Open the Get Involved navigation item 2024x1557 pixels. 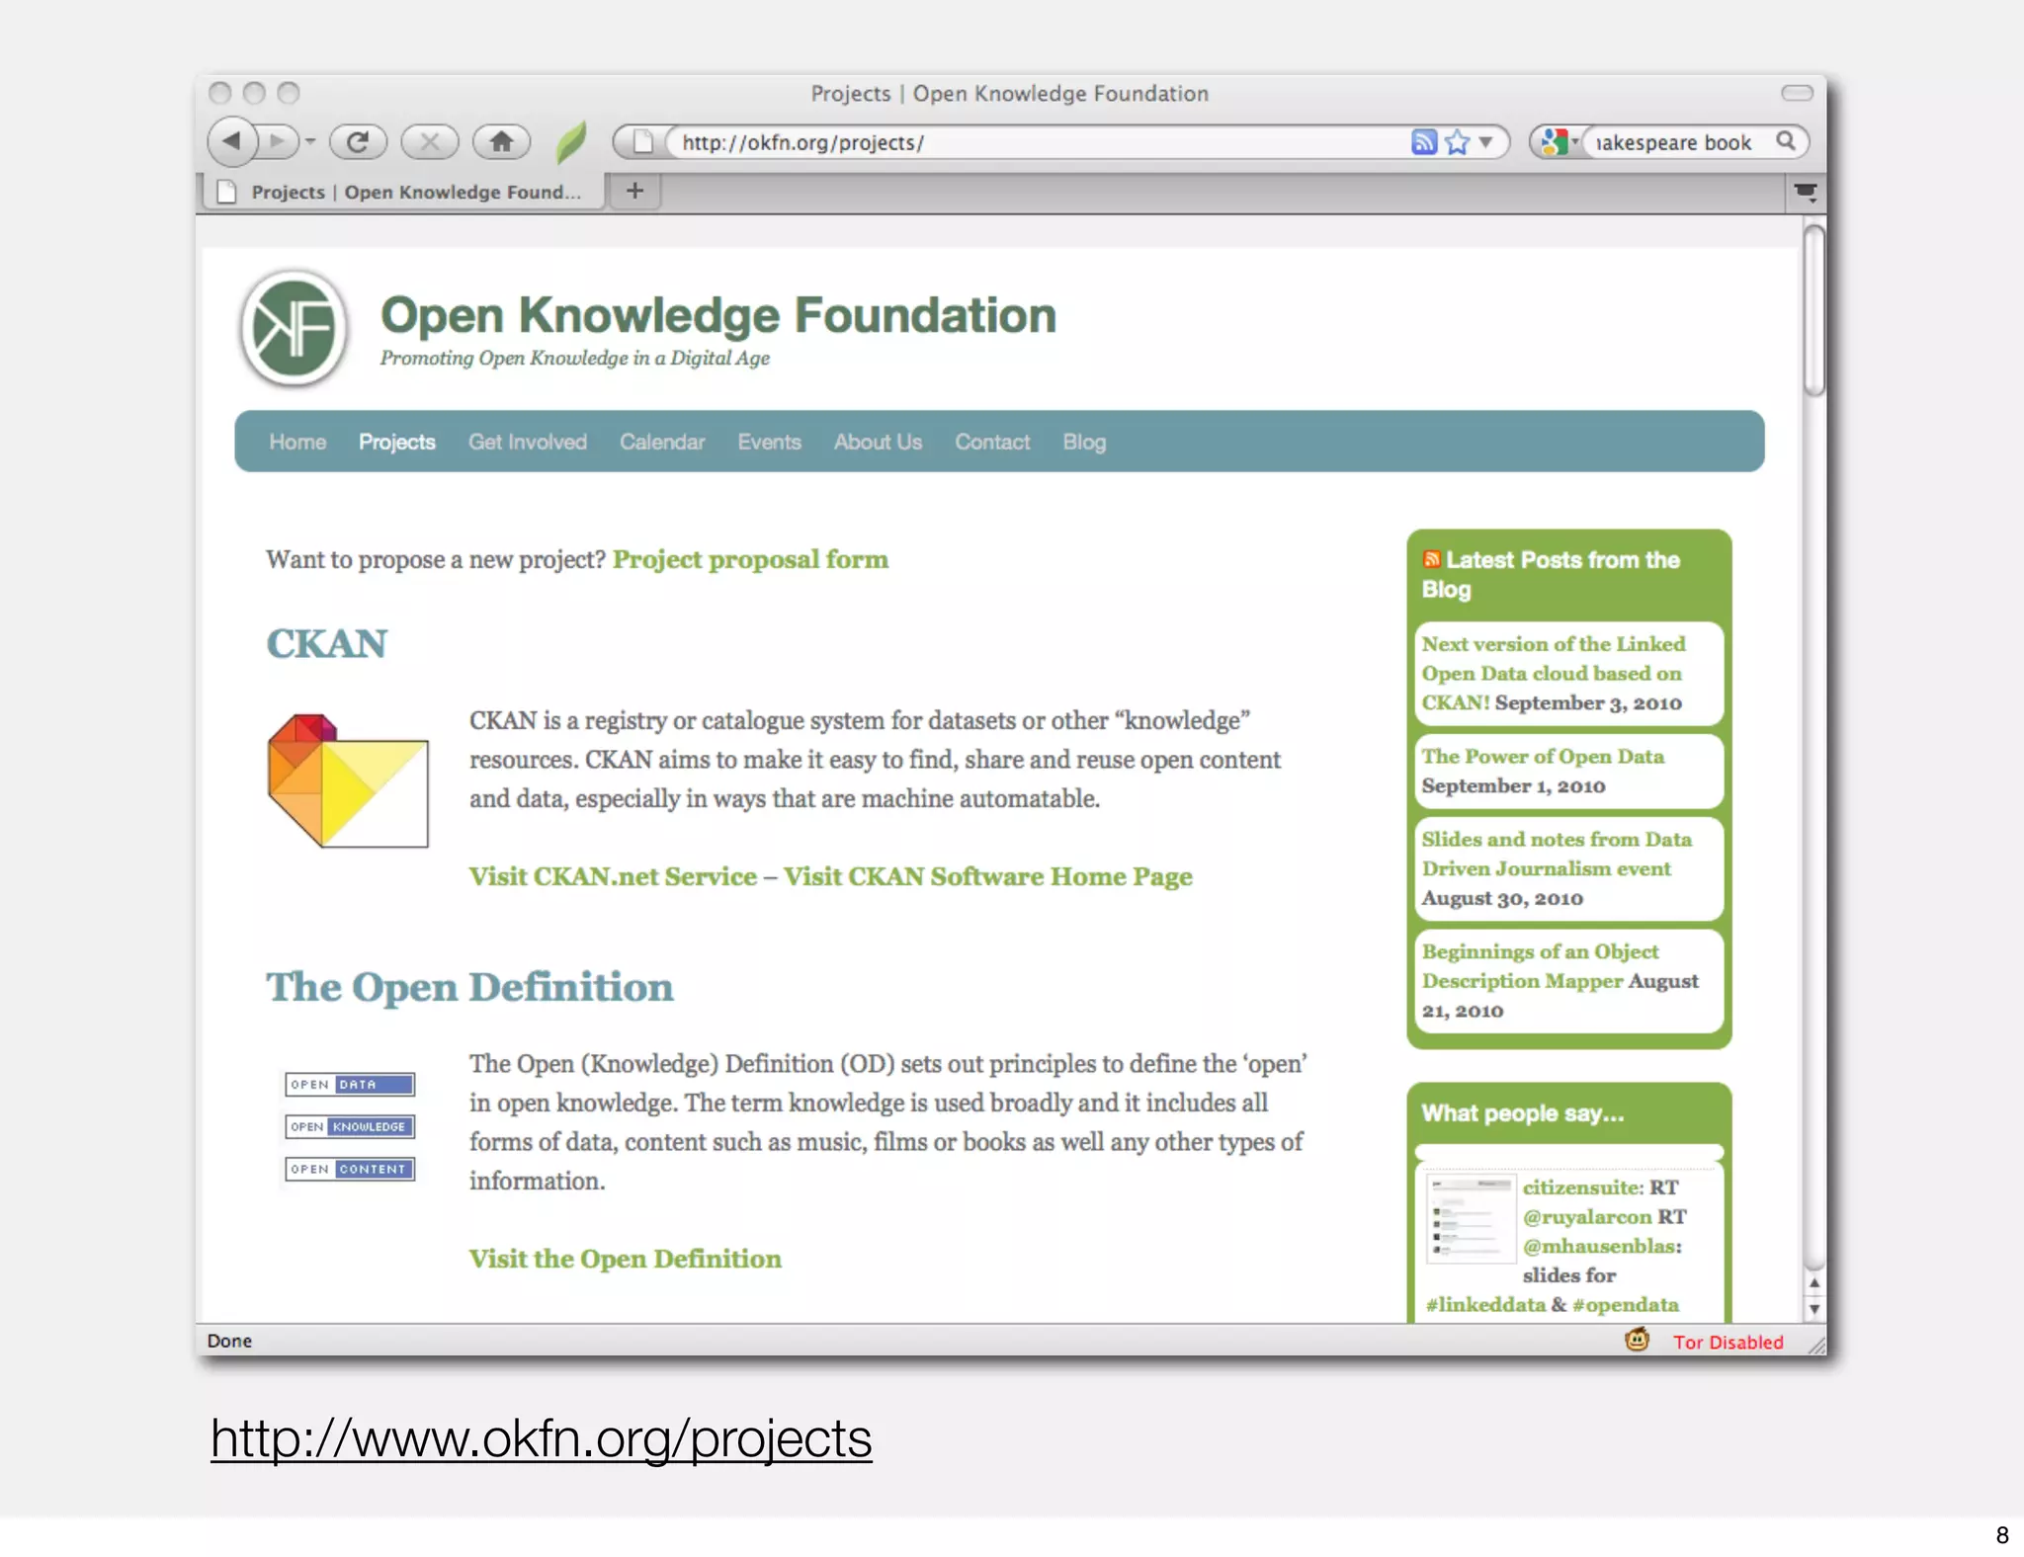pyautogui.click(x=528, y=442)
